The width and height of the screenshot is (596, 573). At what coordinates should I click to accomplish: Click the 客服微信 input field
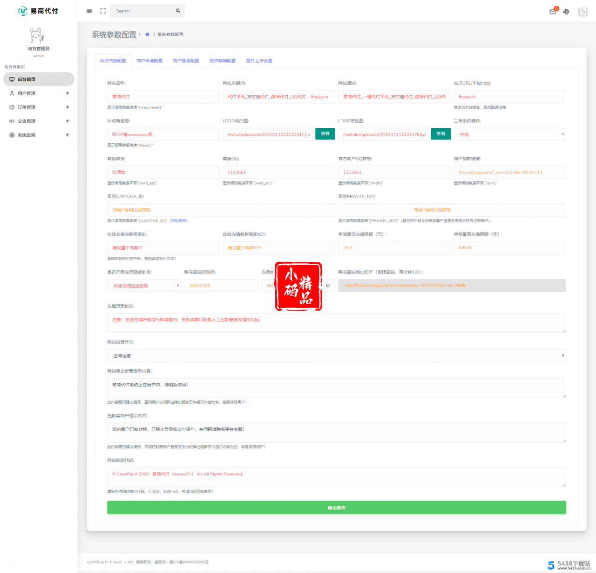coord(163,172)
